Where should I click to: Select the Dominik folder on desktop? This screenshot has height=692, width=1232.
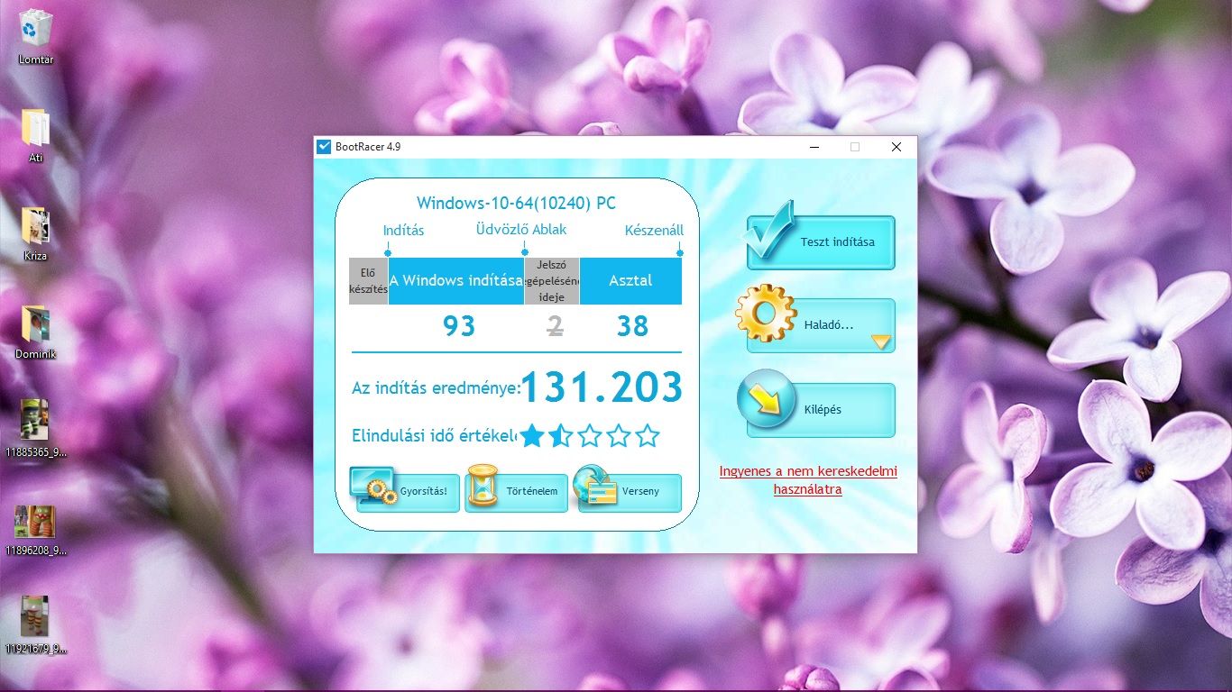(35, 333)
